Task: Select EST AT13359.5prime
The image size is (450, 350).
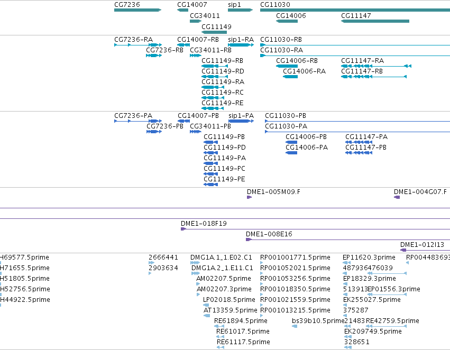Action: coord(231,310)
